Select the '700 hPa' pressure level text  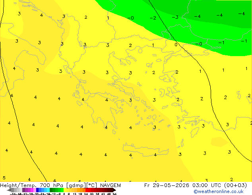pos(51,185)
